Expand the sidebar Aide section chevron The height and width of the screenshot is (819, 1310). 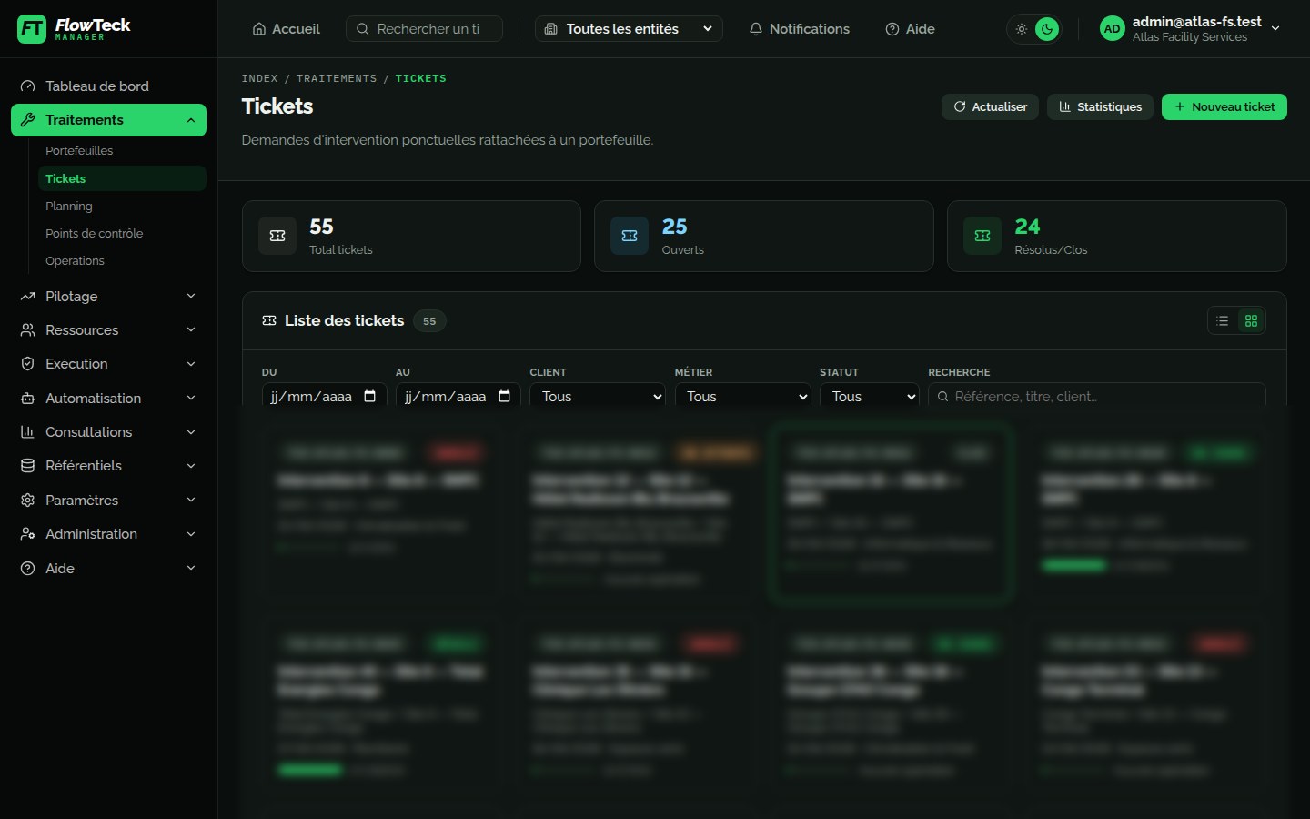(x=191, y=569)
